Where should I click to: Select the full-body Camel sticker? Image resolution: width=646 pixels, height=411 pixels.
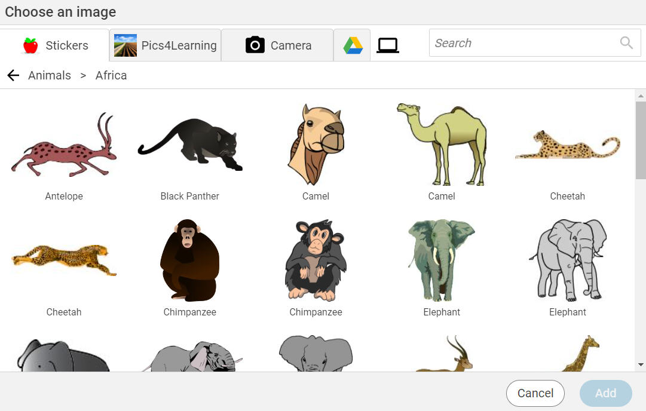pos(442,145)
